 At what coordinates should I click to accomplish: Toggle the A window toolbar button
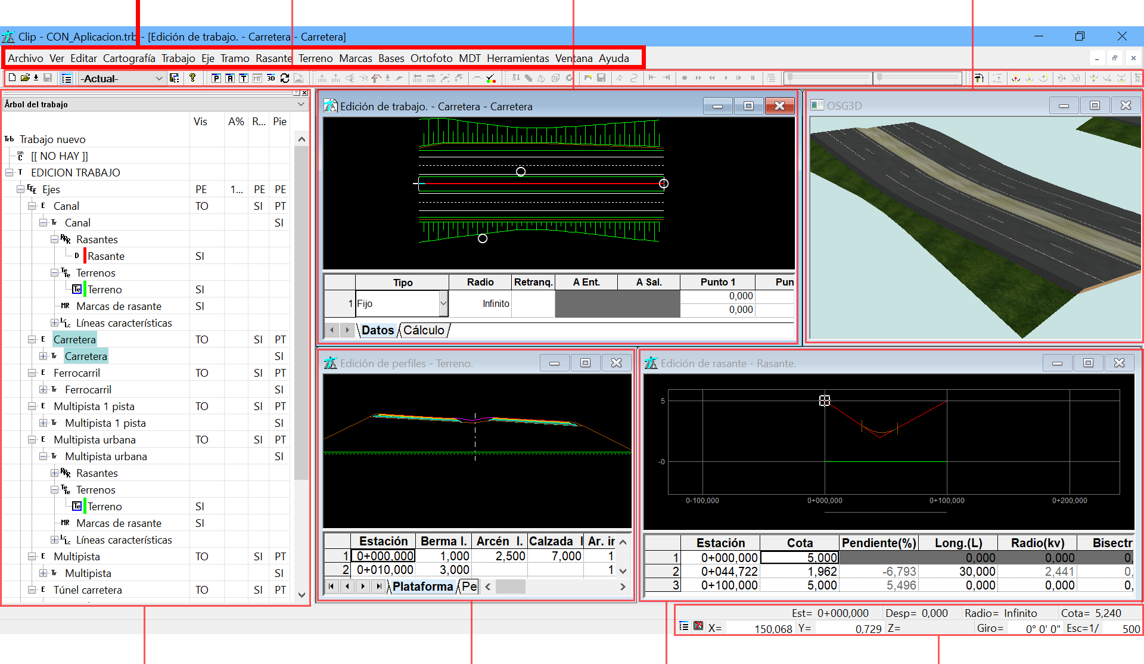tap(229, 78)
